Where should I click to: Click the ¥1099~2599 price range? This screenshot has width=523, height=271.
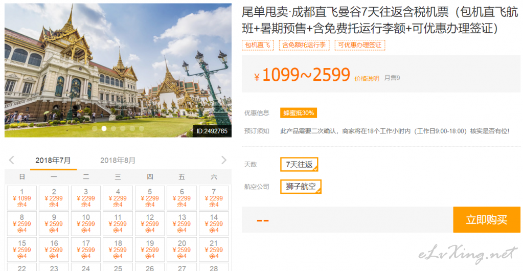tap(302, 75)
